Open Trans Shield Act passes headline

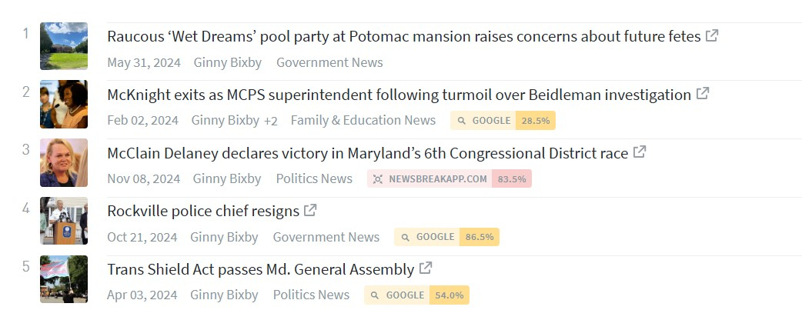coord(260,269)
